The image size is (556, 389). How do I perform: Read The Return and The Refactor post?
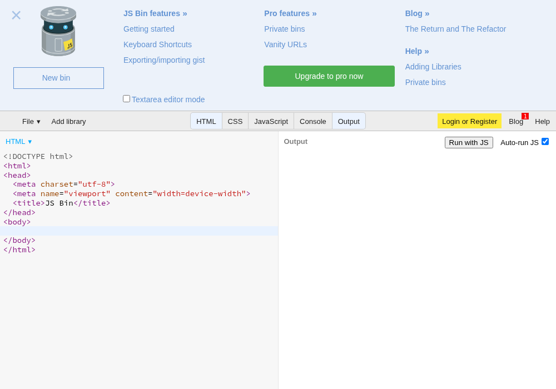coord(455,29)
